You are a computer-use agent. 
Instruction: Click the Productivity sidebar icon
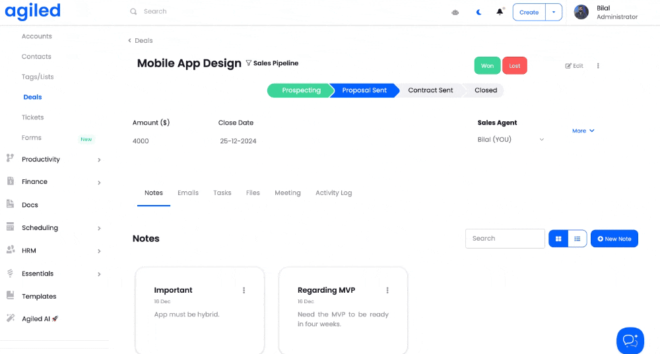point(10,158)
